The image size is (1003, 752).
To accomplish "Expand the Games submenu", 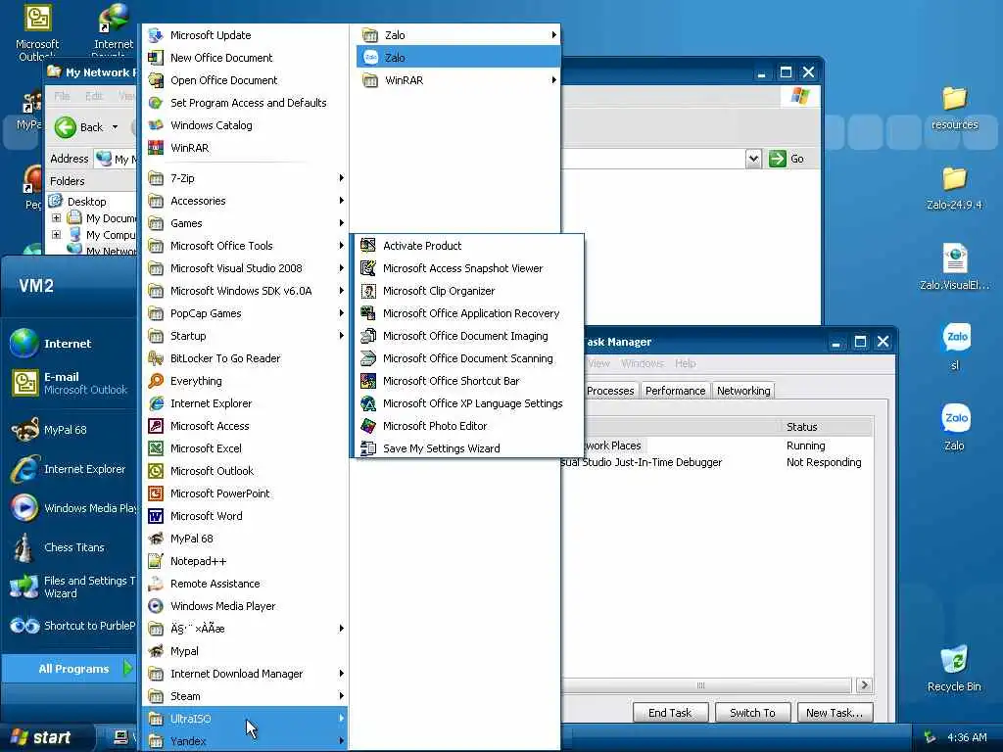I will click(245, 223).
